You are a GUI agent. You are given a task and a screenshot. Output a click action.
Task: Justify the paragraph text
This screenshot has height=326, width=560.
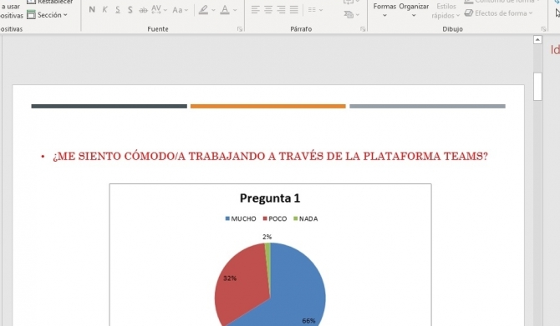pos(293,10)
